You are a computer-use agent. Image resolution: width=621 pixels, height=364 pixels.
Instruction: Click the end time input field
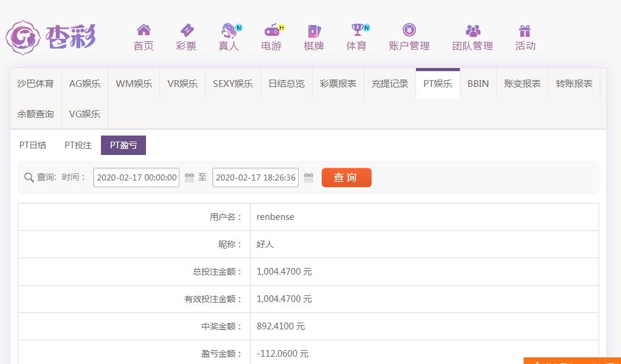(x=255, y=177)
